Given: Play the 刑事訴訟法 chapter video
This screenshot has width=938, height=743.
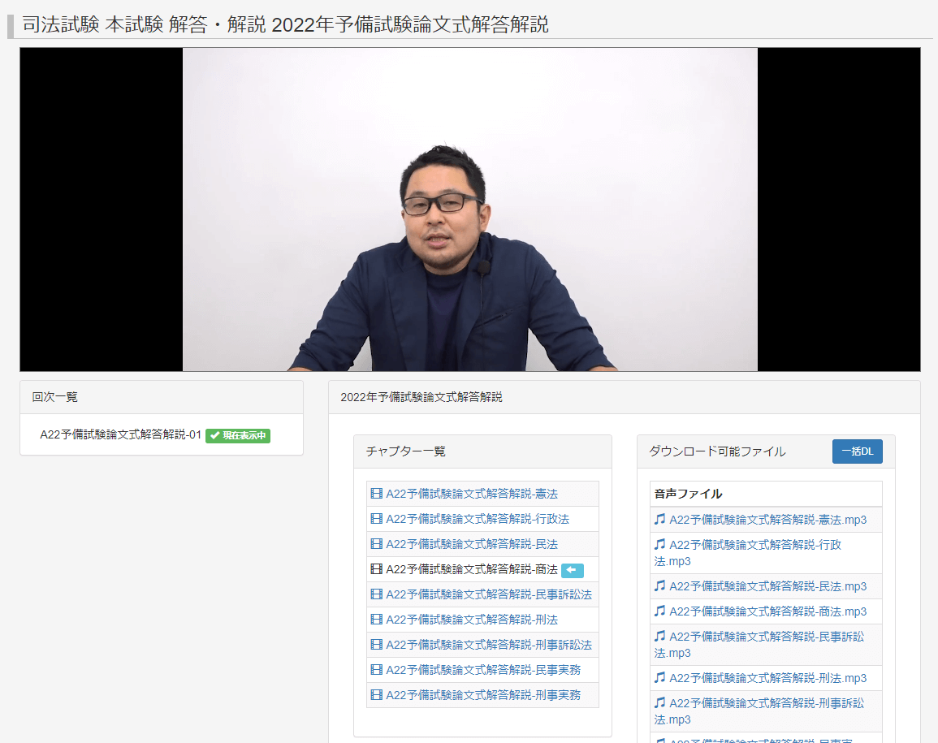Looking at the screenshot, I should point(488,645).
